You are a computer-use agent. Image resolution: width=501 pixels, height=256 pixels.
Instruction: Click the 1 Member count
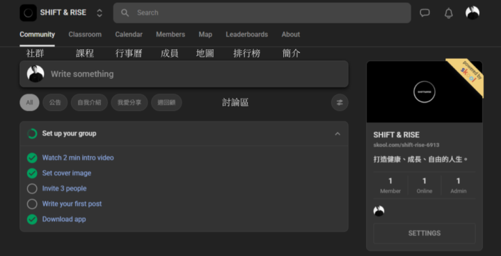[390, 185]
